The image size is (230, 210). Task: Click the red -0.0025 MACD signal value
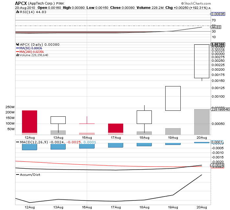click(74, 142)
